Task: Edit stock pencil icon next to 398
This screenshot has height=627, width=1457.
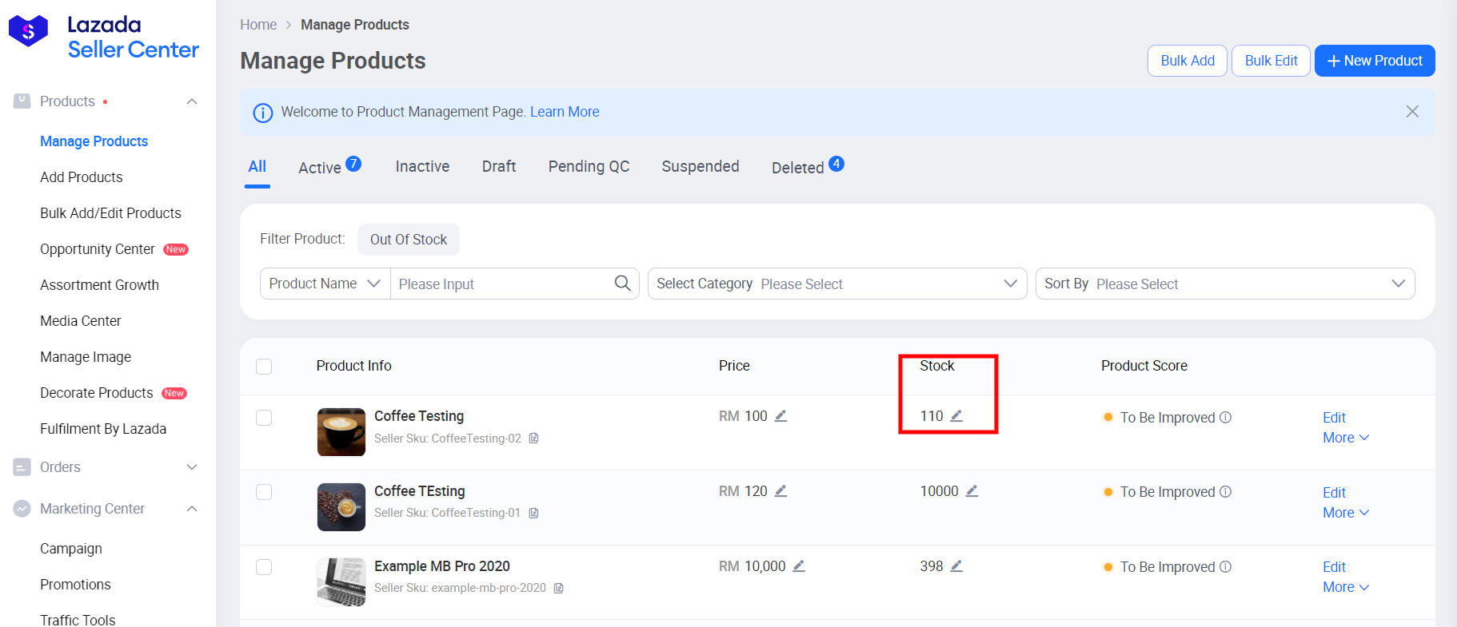Action: pyautogui.click(x=956, y=566)
